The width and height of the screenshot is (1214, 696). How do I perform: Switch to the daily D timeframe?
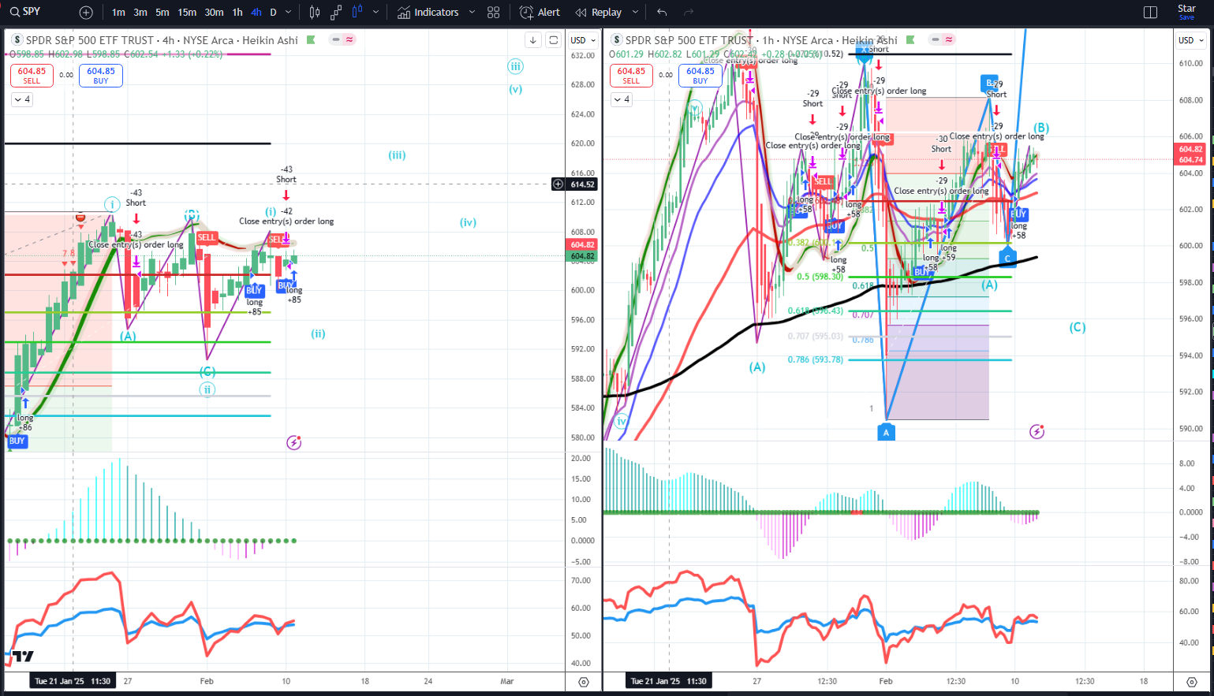[273, 13]
